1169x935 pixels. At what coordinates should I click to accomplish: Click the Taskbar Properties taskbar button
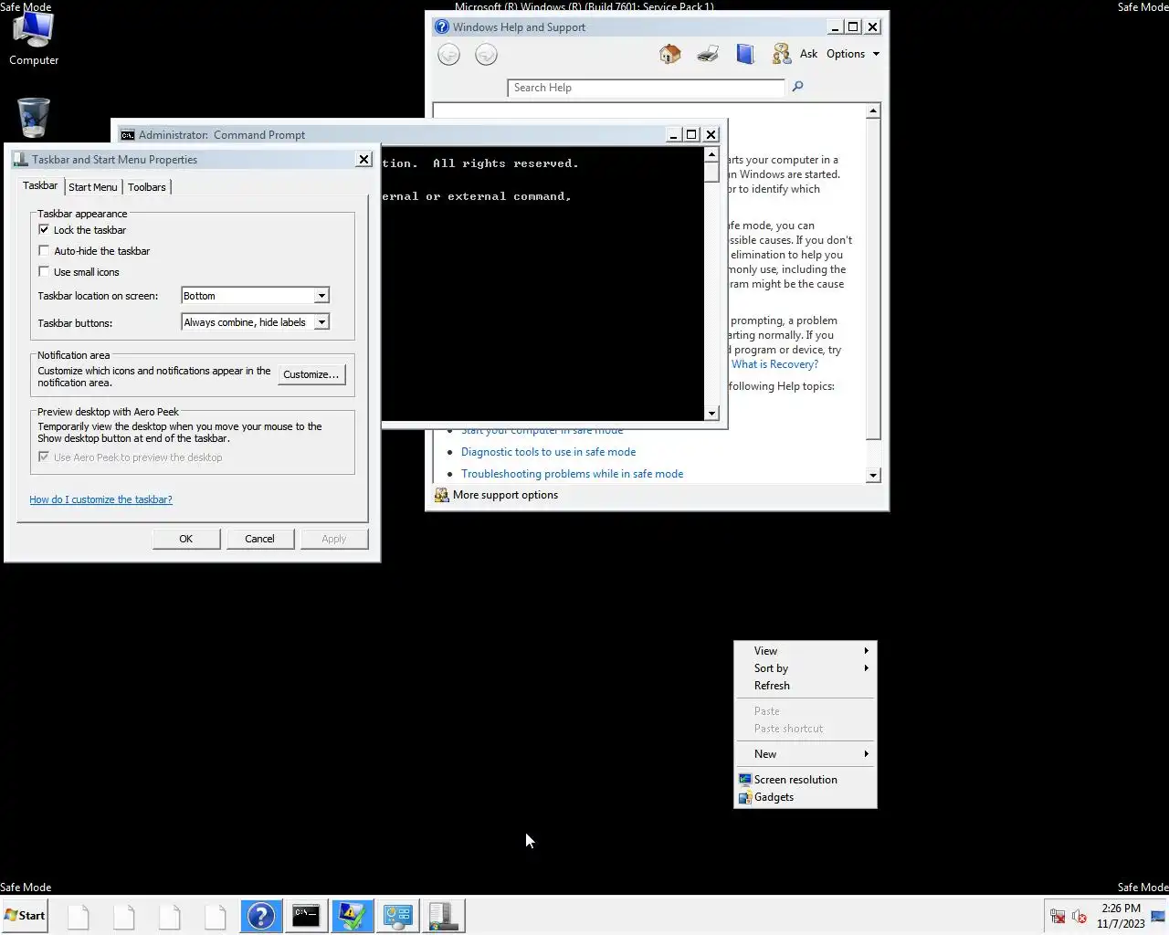tap(444, 916)
